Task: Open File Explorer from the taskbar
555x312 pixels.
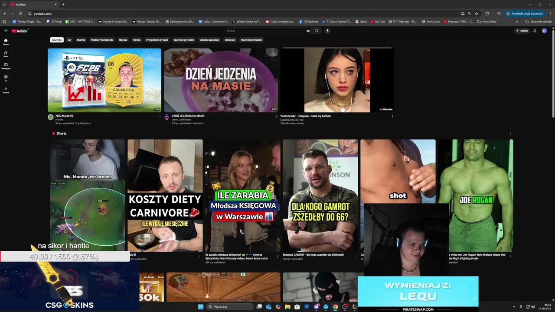Action: point(287,307)
